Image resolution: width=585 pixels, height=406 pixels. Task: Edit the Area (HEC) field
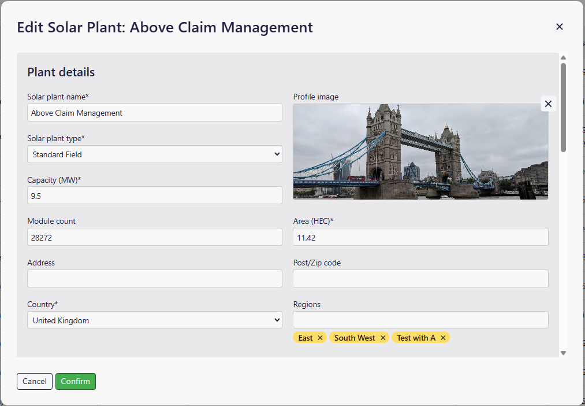pyautogui.click(x=420, y=237)
